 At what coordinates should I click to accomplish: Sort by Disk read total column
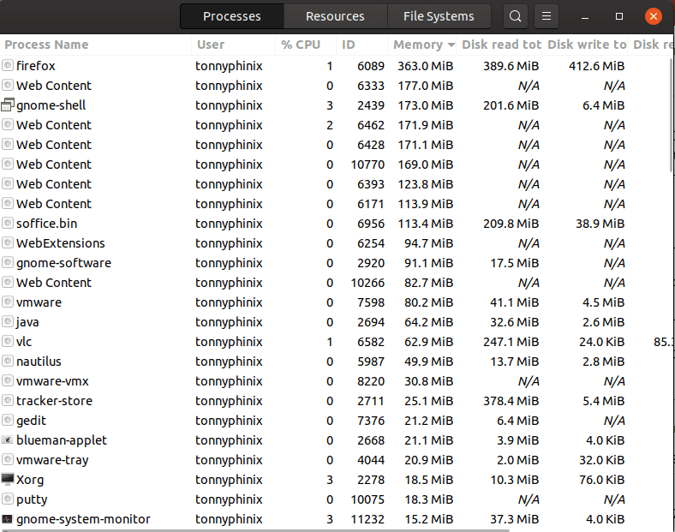pyautogui.click(x=499, y=45)
